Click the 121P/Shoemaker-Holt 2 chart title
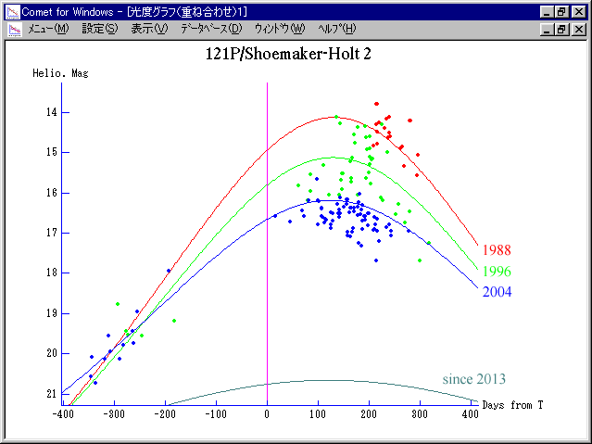This screenshot has height=444, width=592. pyautogui.click(x=288, y=54)
